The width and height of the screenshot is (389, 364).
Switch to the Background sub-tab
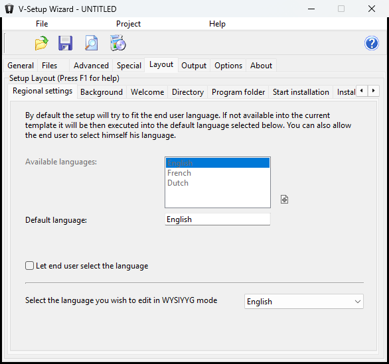click(102, 92)
